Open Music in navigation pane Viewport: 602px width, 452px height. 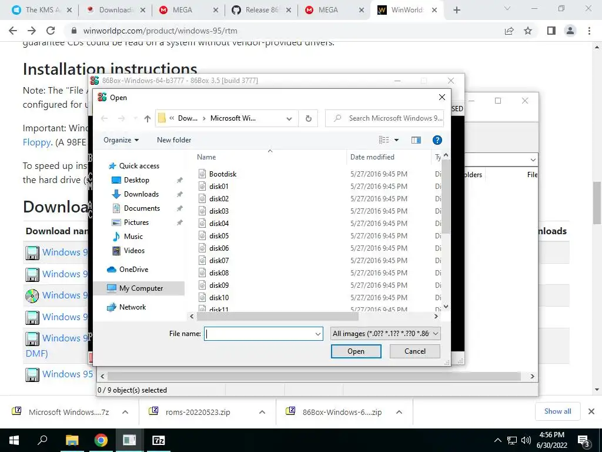133,237
